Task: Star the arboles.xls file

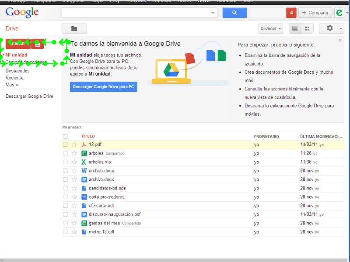Action: (74, 162)
